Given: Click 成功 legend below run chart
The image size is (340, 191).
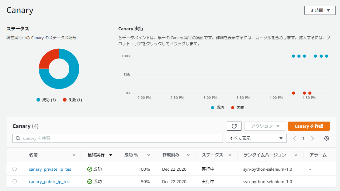Looking at the screenshot, I should coord(217,108).
